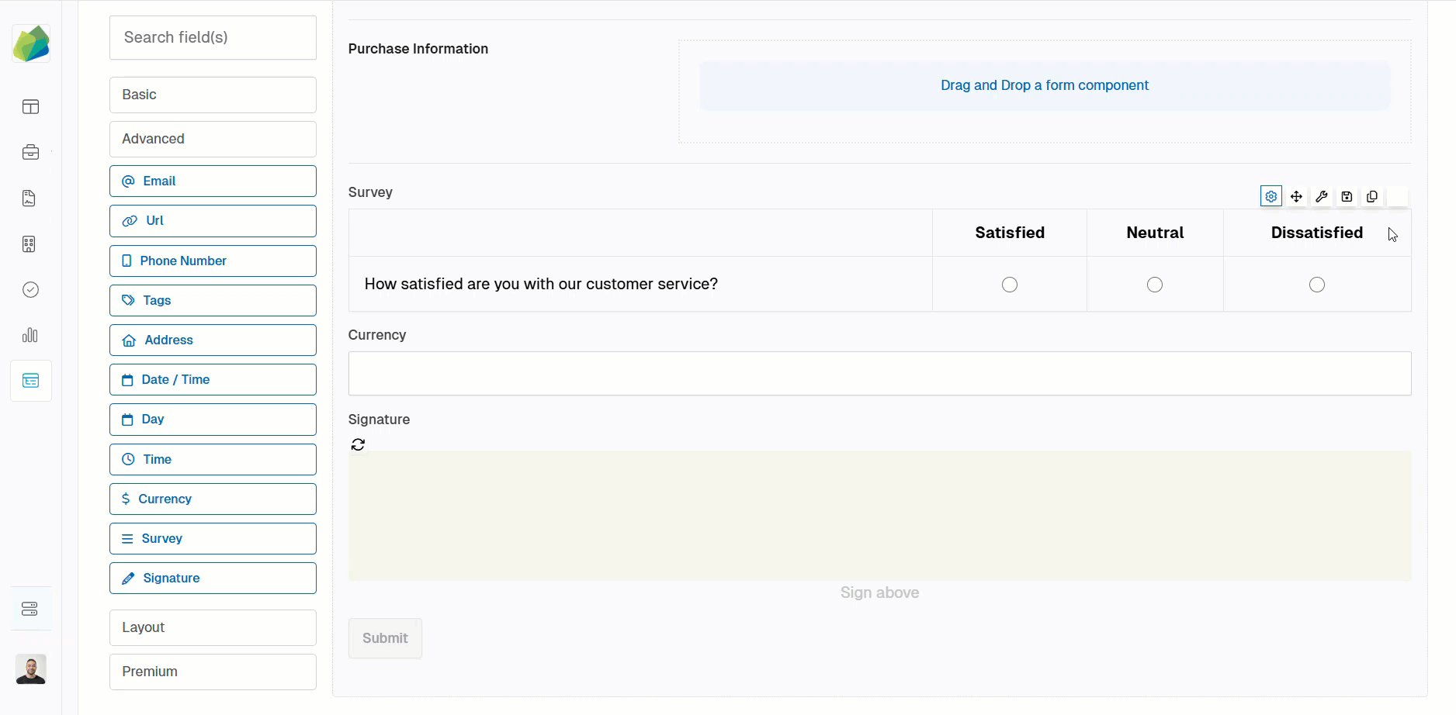The image size is (1456, 715).
Task: Select the Dissatisfied radio button
Action: 1316,285
